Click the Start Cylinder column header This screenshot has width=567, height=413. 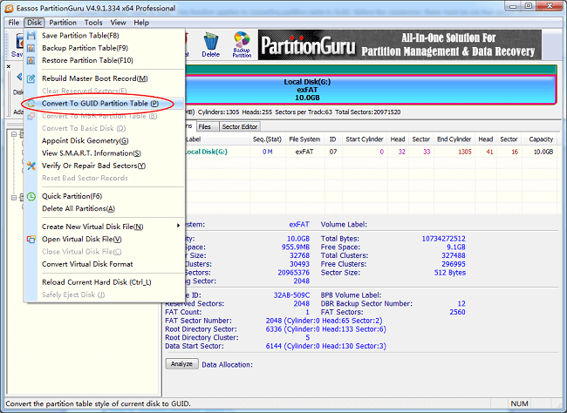[365, 139]
